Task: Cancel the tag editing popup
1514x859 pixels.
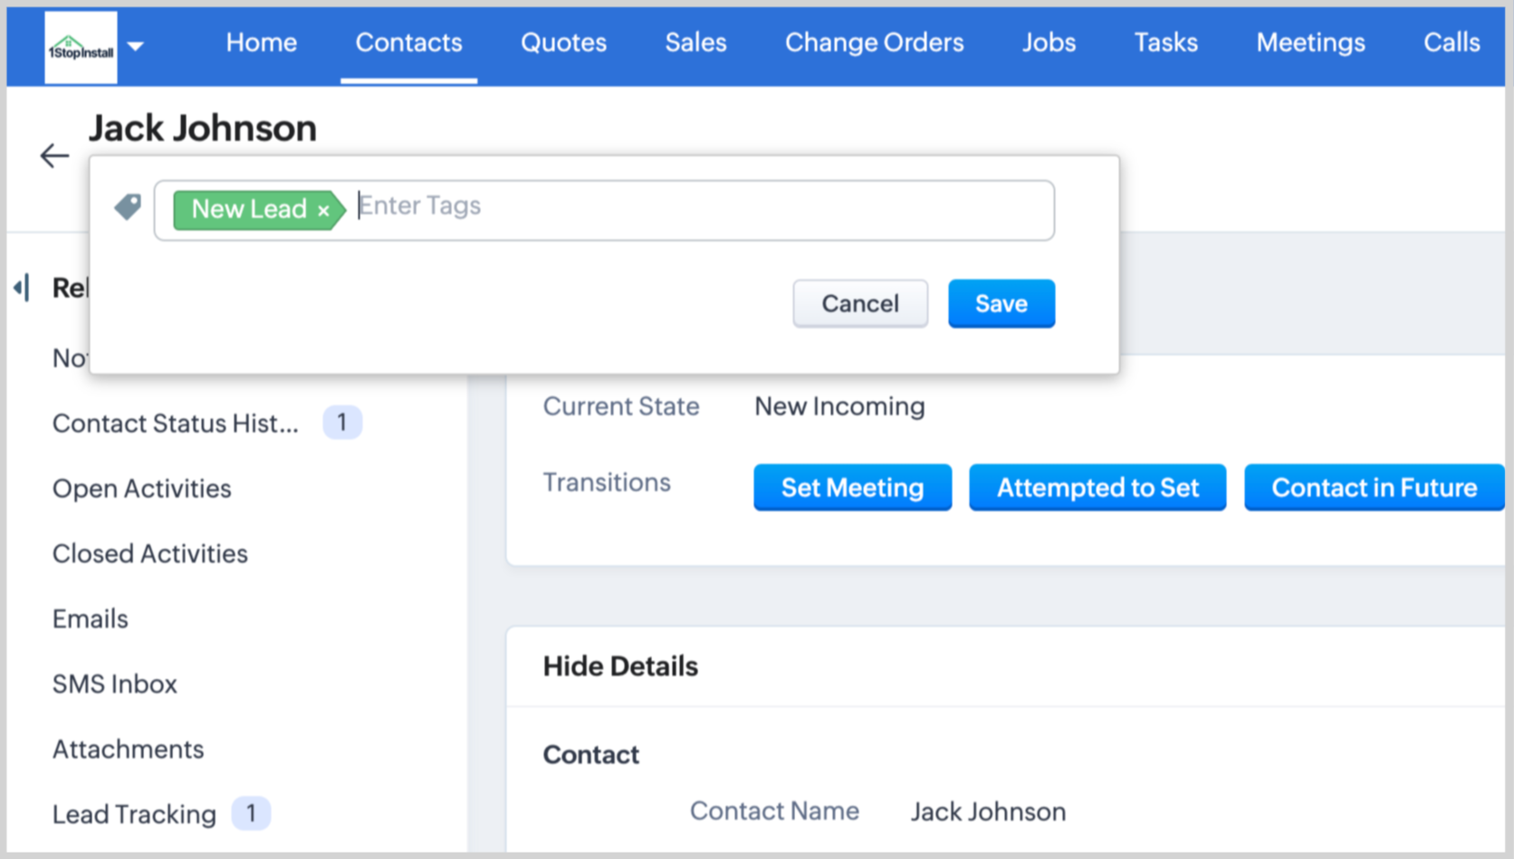Action: (x=859, y=303)
